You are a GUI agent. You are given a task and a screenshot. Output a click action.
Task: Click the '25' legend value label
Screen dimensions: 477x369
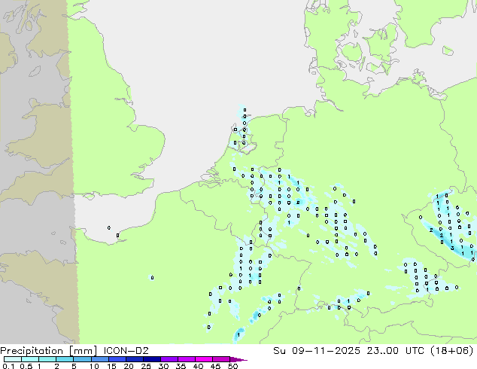tap(146, 366)
